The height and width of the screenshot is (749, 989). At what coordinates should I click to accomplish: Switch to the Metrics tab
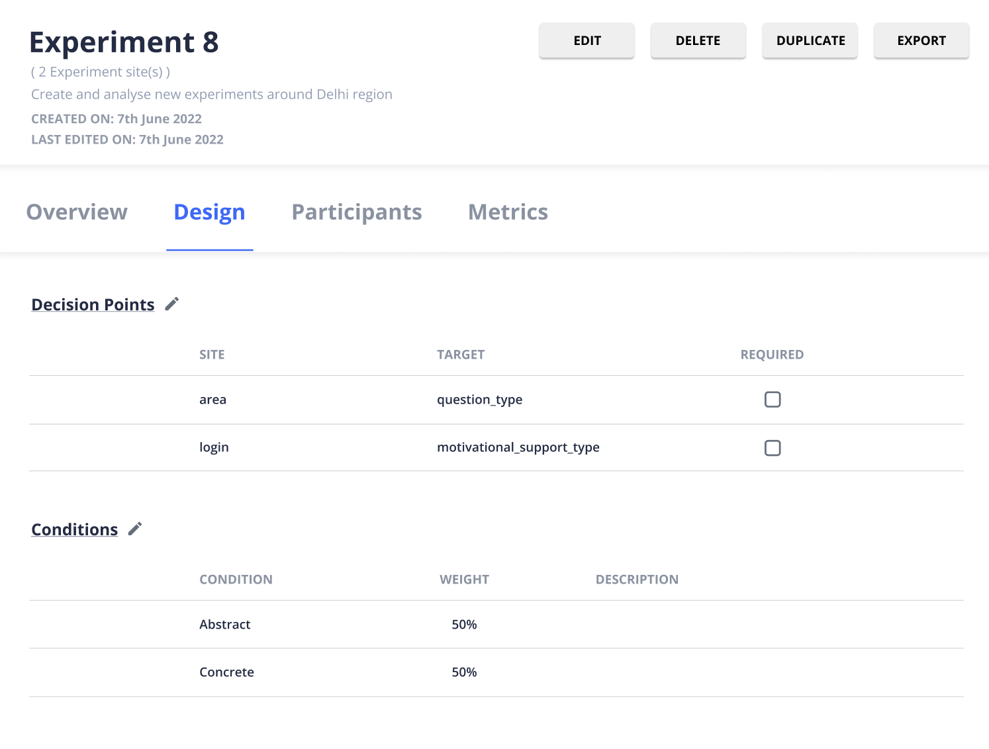pyautogui.click(x=508, y=212)
